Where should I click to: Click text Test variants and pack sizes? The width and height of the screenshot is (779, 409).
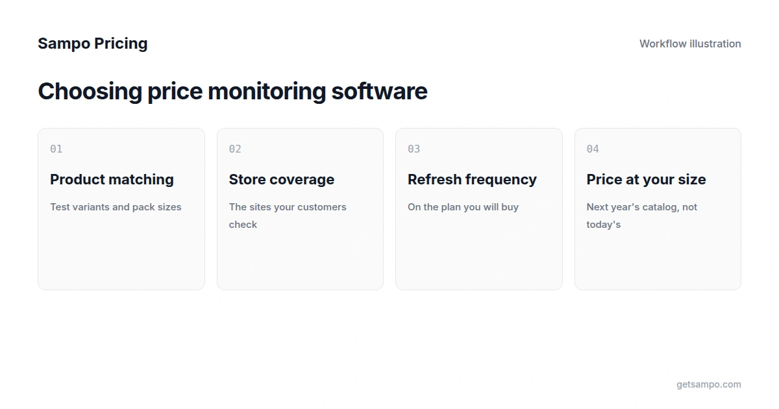pos(116,207)
